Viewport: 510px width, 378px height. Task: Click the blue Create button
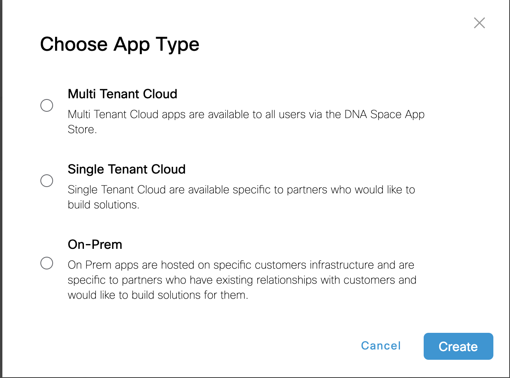coord(458,346)
